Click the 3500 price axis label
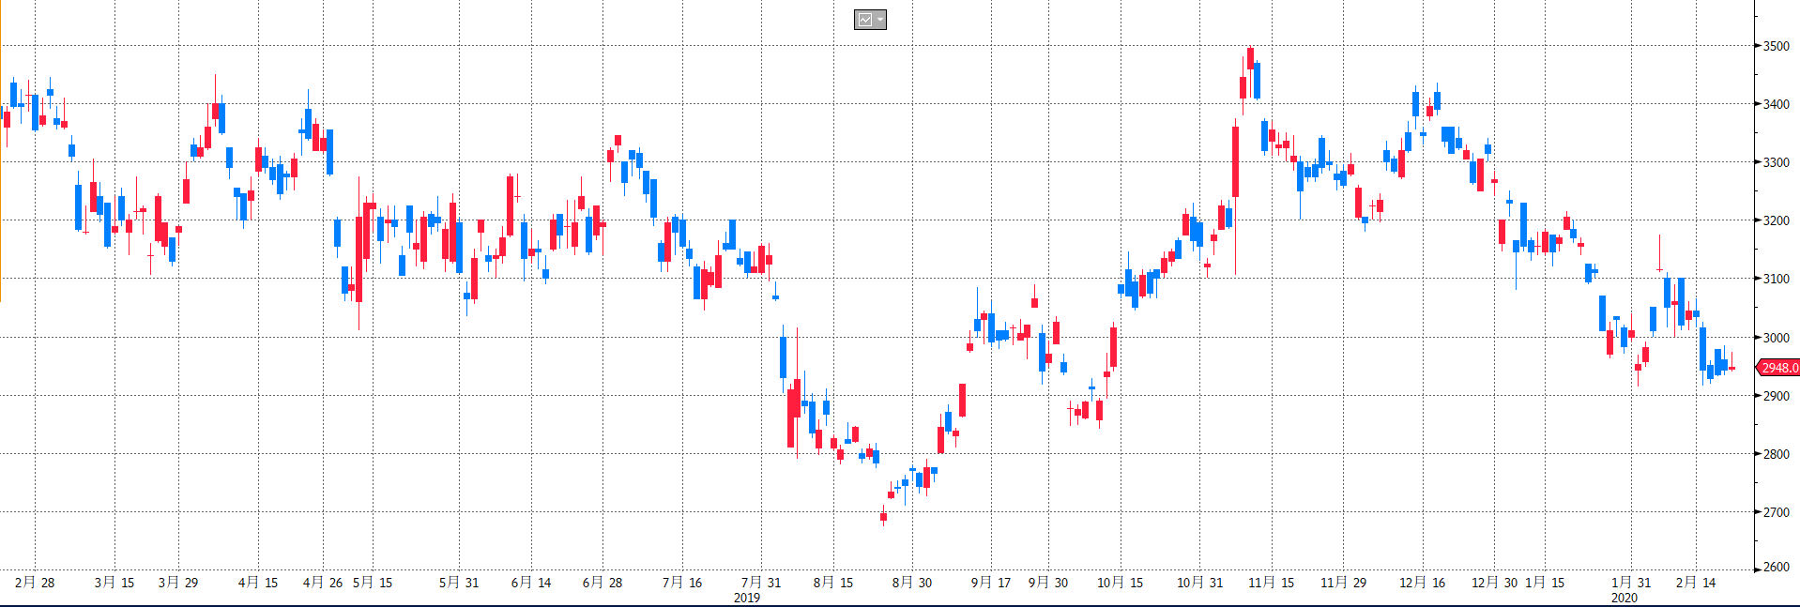Viewport: 1800px width, 607px height. (1776, 46)
